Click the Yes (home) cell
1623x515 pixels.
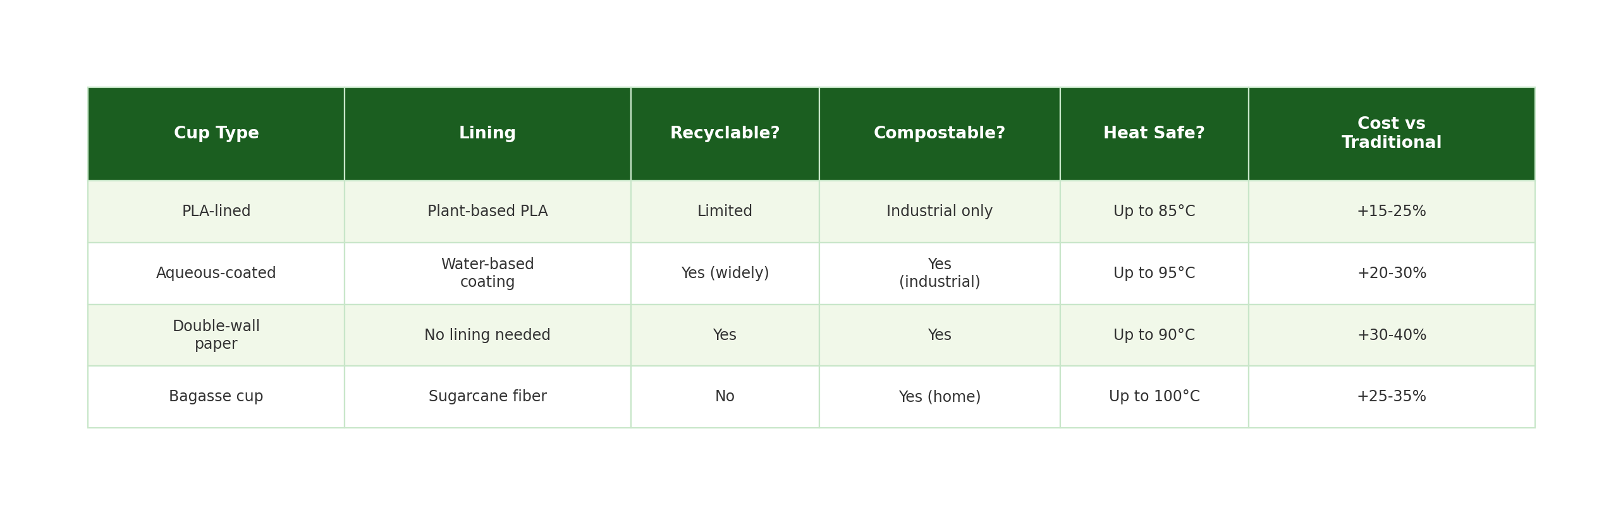[x=939, y=396]
